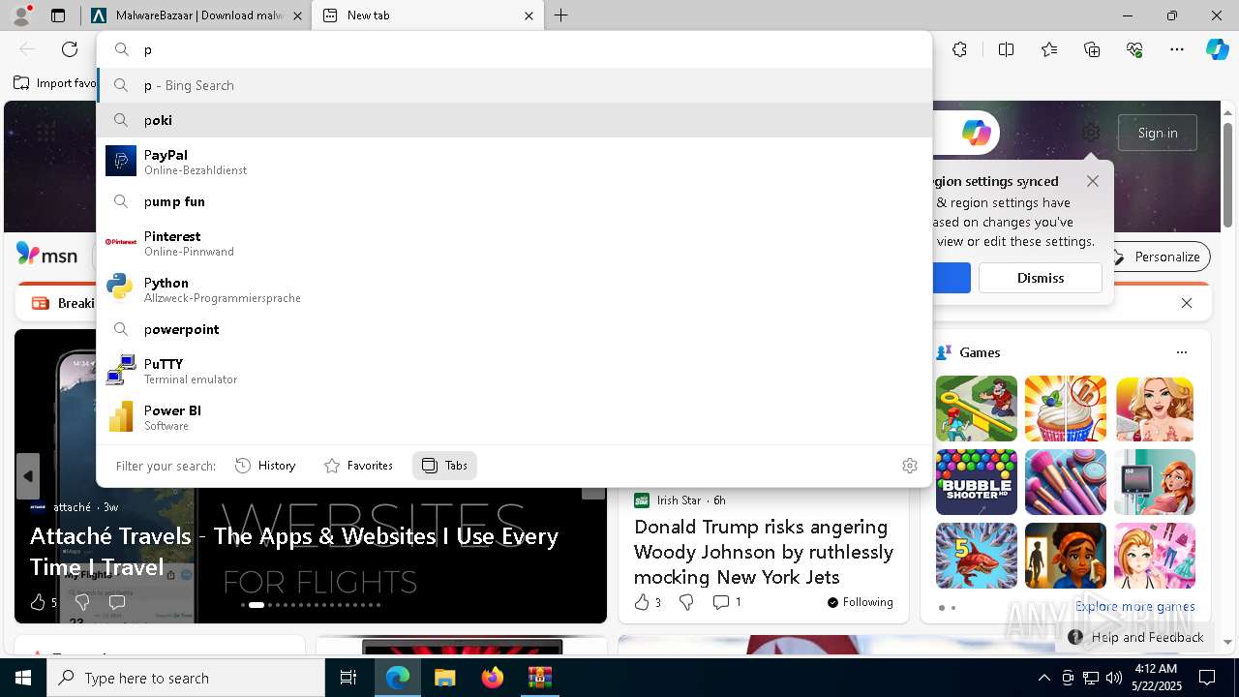Close the New tab tab
The image size is (1239, 697).
pyautogui.click(x=529, y=15)
